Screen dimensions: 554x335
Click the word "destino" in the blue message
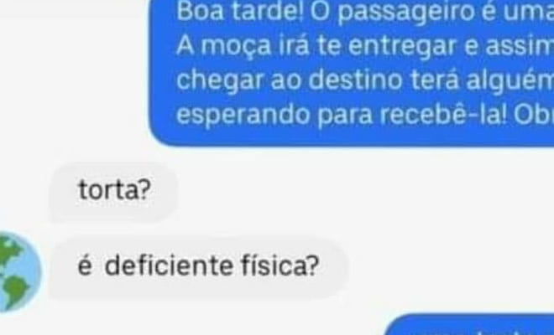coord(354,80)
